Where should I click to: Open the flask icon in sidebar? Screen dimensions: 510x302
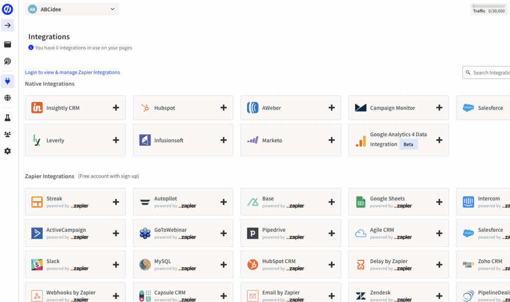click(x=7, y=118)
